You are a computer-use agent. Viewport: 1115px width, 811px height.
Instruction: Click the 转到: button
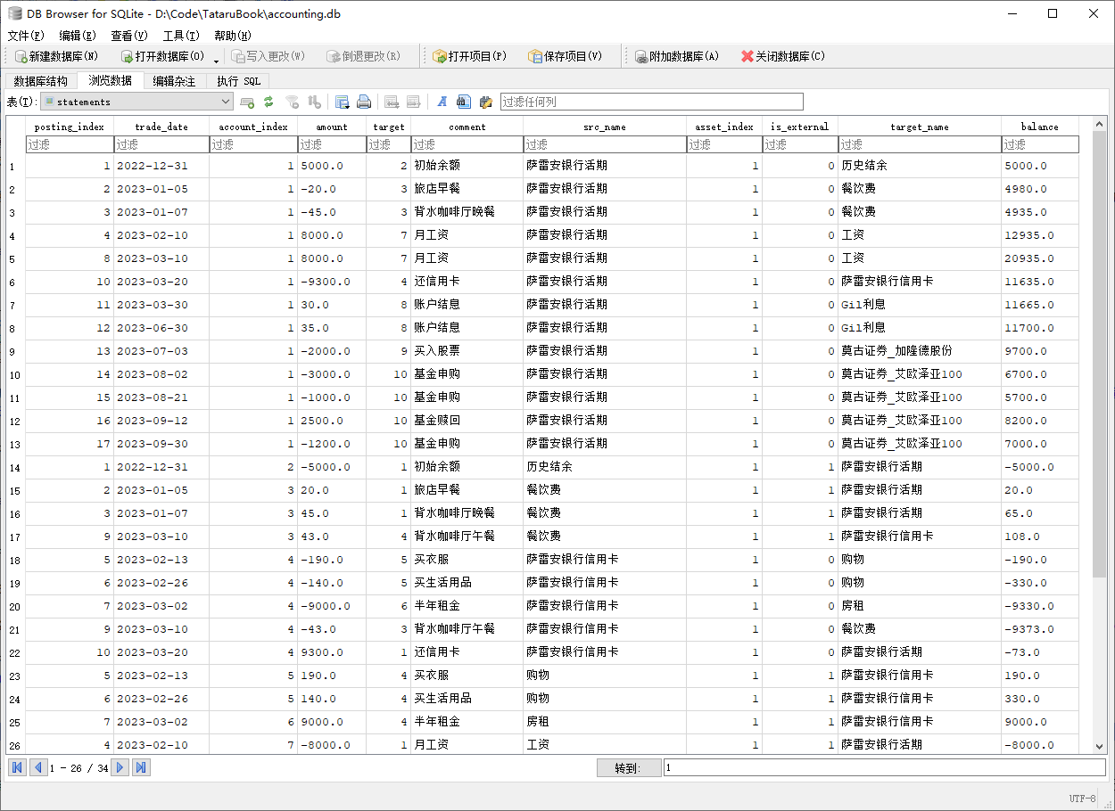(629, 767)
